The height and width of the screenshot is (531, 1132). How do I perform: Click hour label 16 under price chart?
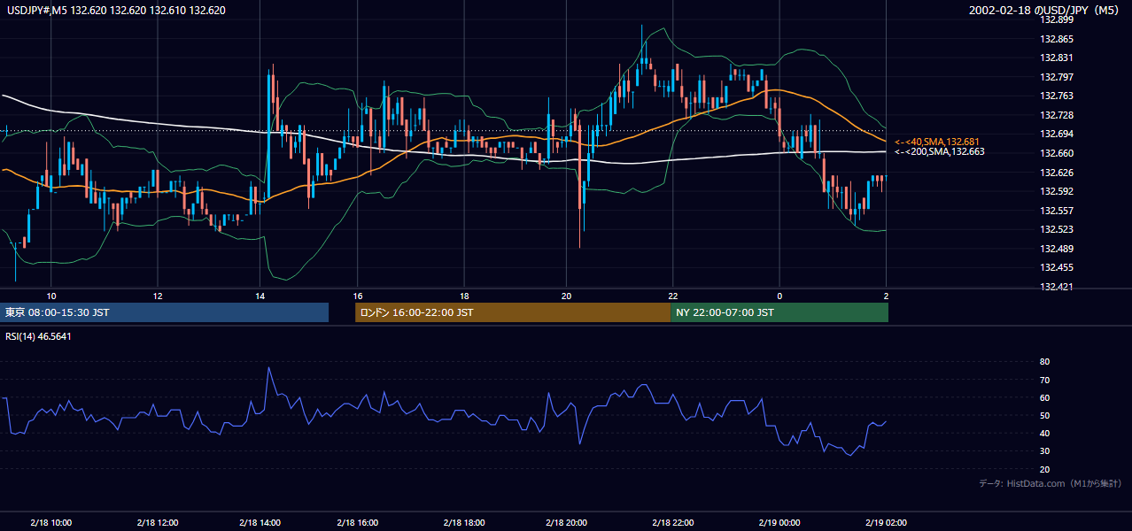[358, 296]
